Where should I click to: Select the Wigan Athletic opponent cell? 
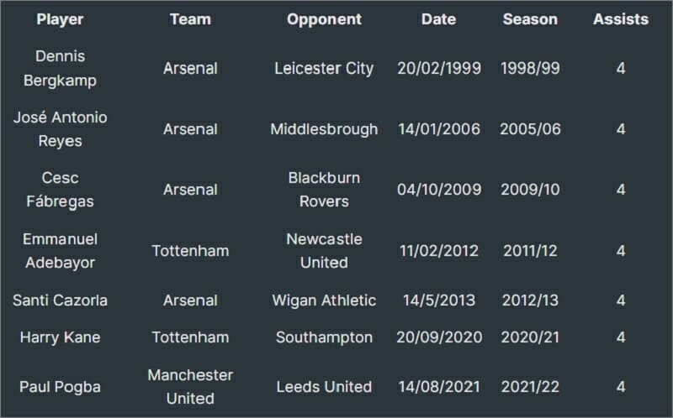click(324, 300)
